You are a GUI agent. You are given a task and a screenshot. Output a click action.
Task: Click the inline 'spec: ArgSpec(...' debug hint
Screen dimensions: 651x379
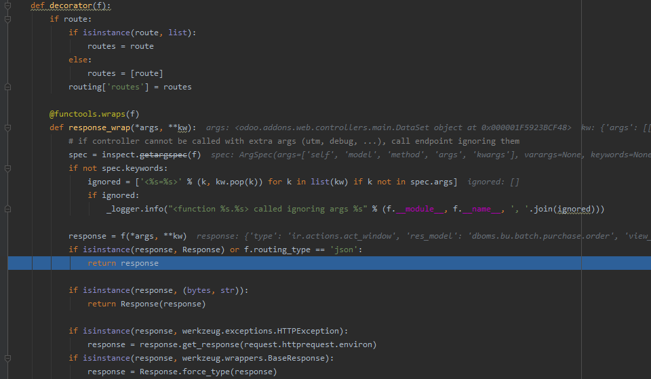430,155
